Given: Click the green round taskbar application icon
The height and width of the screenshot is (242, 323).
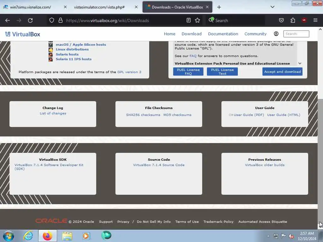Looking at the screenshot, I should pos(106,235).
